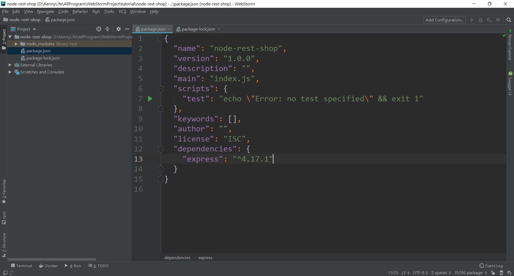Screen dimensions: 514x276
Task: Open the Mongo Explorer side panel
Action: click(510, 46)
